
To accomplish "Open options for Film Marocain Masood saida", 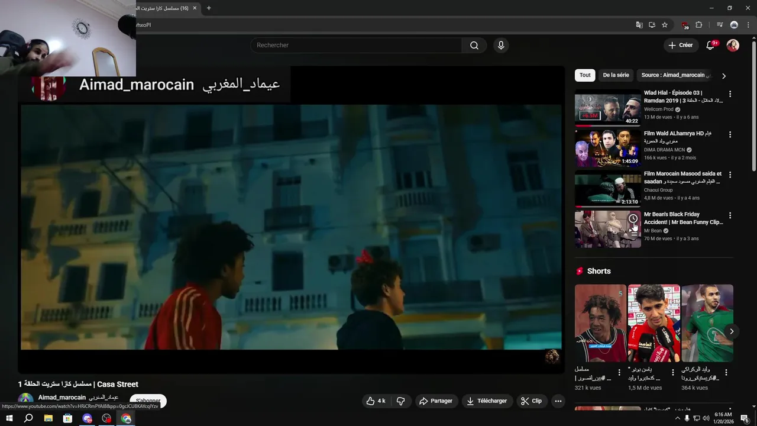I will (x=730, y=175).
